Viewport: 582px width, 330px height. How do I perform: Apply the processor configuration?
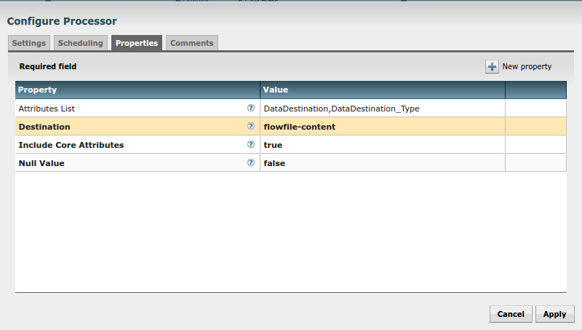554,314
